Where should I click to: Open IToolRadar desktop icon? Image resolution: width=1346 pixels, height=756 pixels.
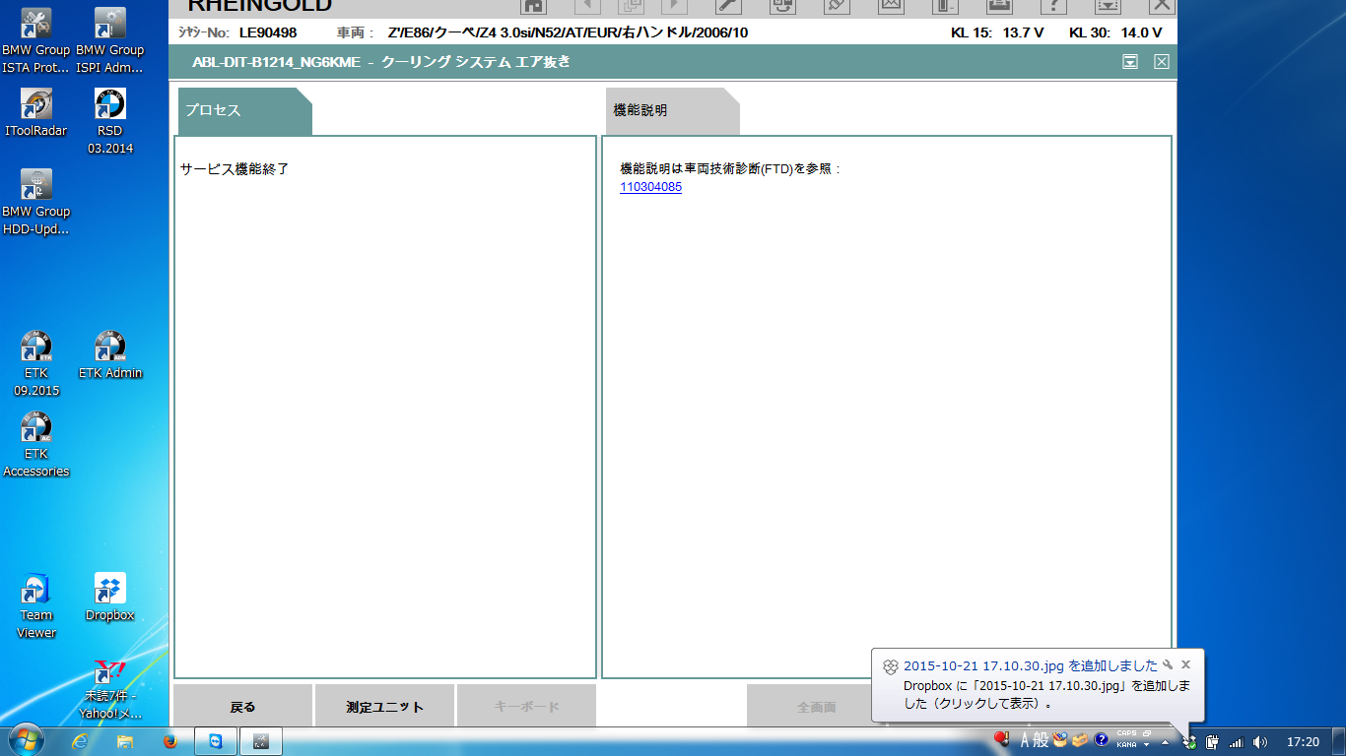(x=36, y=112)
